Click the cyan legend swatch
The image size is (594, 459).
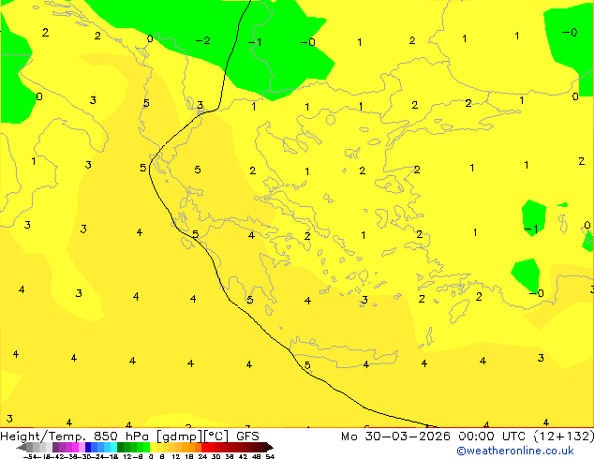point(113,447)
